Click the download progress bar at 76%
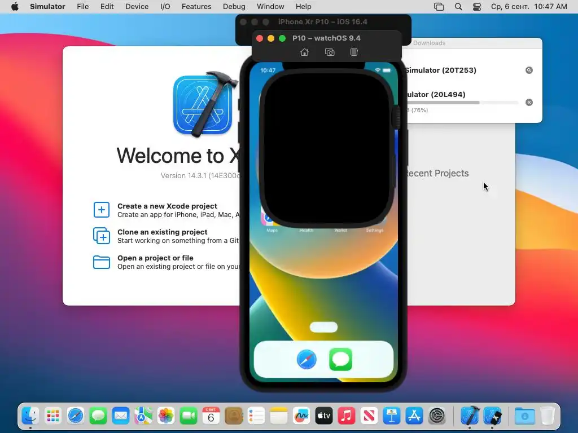578x433 pixels. click(x=462, y=103)
